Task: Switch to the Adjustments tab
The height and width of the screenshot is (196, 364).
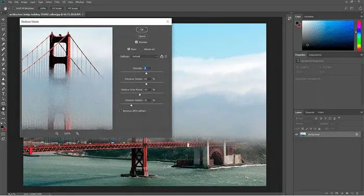Action: pos(315,55)
